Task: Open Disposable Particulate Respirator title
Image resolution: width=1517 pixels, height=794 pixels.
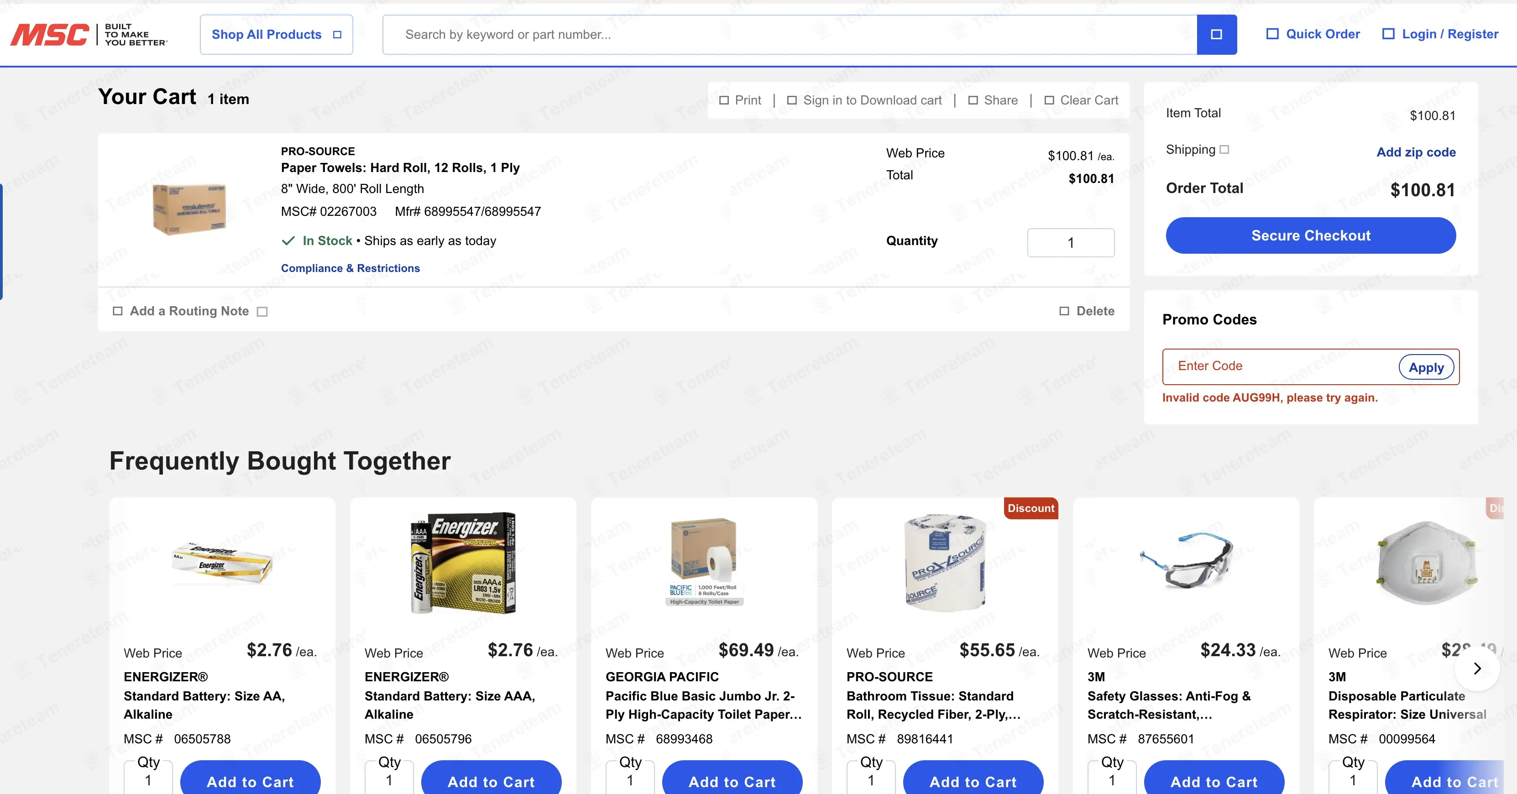Action: point(1407,705)
